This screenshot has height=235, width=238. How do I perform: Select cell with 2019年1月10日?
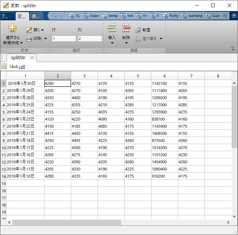(25, 176)
